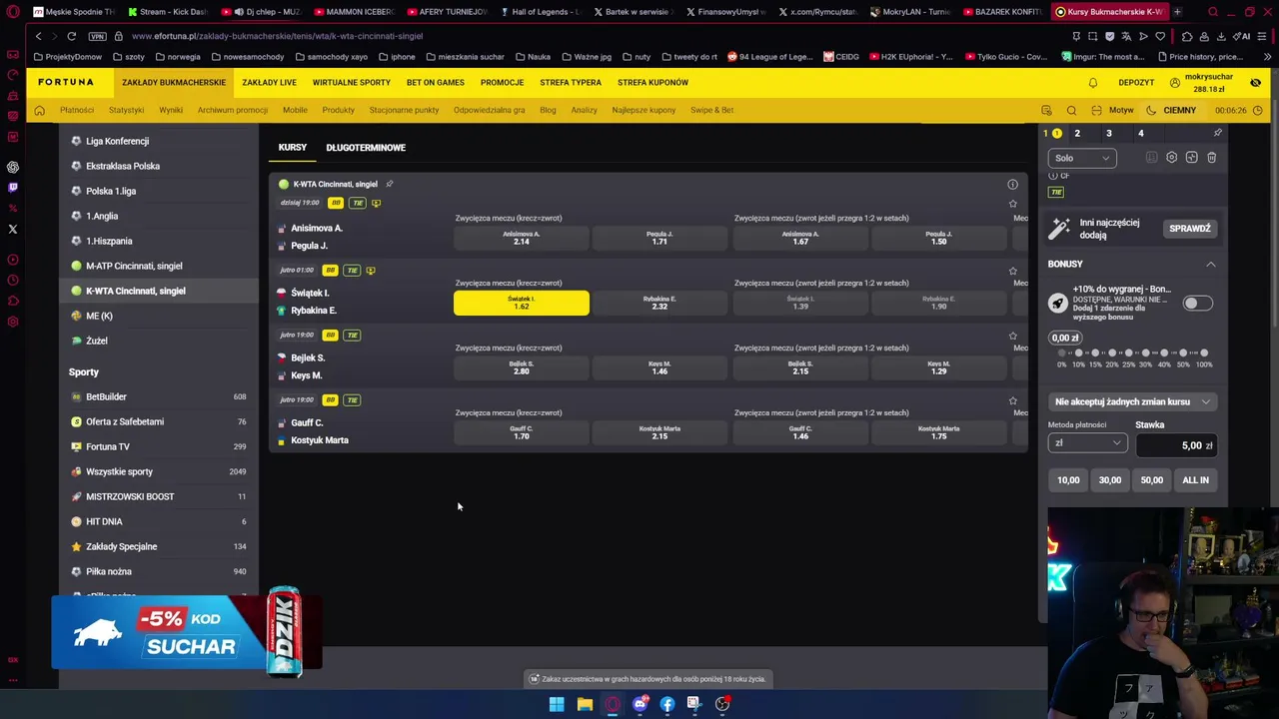Switch to bet slip tab 2
Screen dimensions: 1279x719
[1077, 133]
